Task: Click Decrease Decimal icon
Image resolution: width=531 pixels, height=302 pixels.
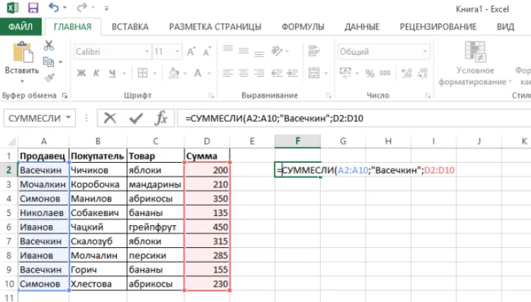Action: [x=422, y=73]
